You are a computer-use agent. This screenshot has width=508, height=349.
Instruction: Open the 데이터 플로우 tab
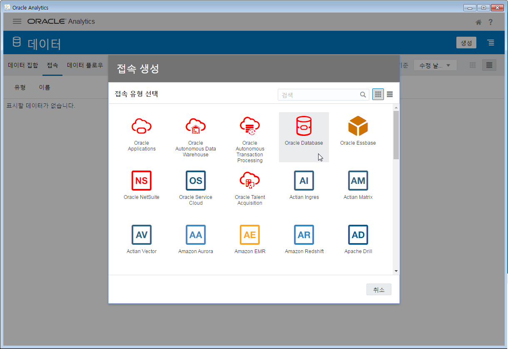pos(85,65)
